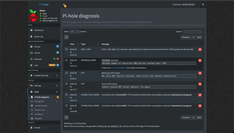The image size is (234, 133).
Task: Click the Settings gears icon
Action: click(x=31, y=85)
